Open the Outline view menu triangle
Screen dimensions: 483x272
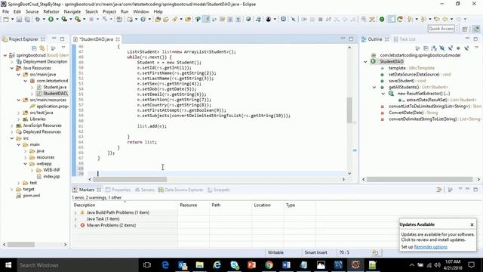point(476,48)
